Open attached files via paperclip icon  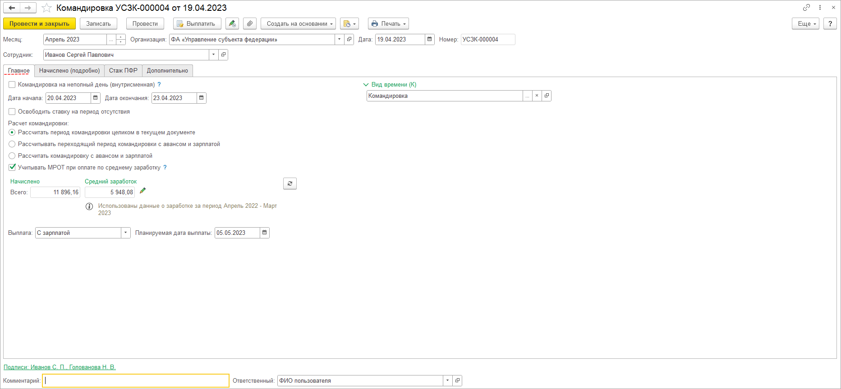pyautogui.click(x=250, y=23)
